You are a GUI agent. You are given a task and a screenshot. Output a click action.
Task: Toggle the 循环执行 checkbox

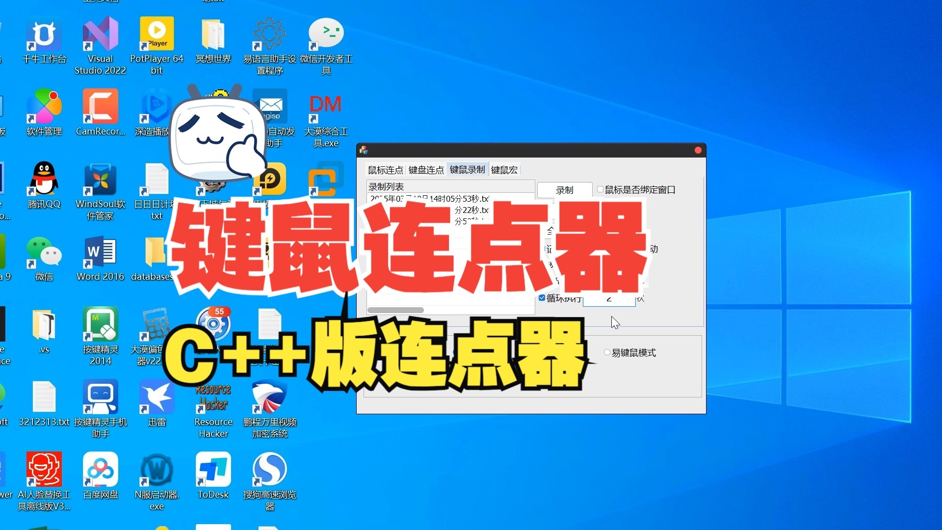(542, 297)
